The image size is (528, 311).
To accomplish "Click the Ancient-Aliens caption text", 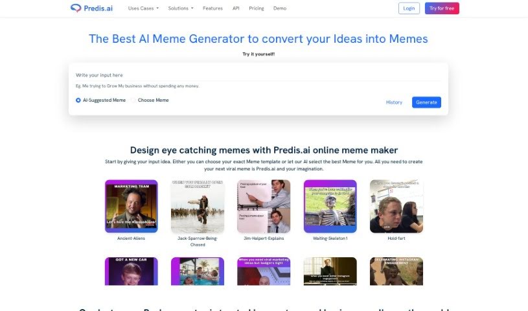I will click(131, 238).
